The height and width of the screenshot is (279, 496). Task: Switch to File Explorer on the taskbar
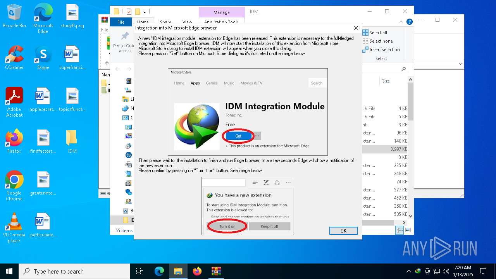click(x=178, y=271)
